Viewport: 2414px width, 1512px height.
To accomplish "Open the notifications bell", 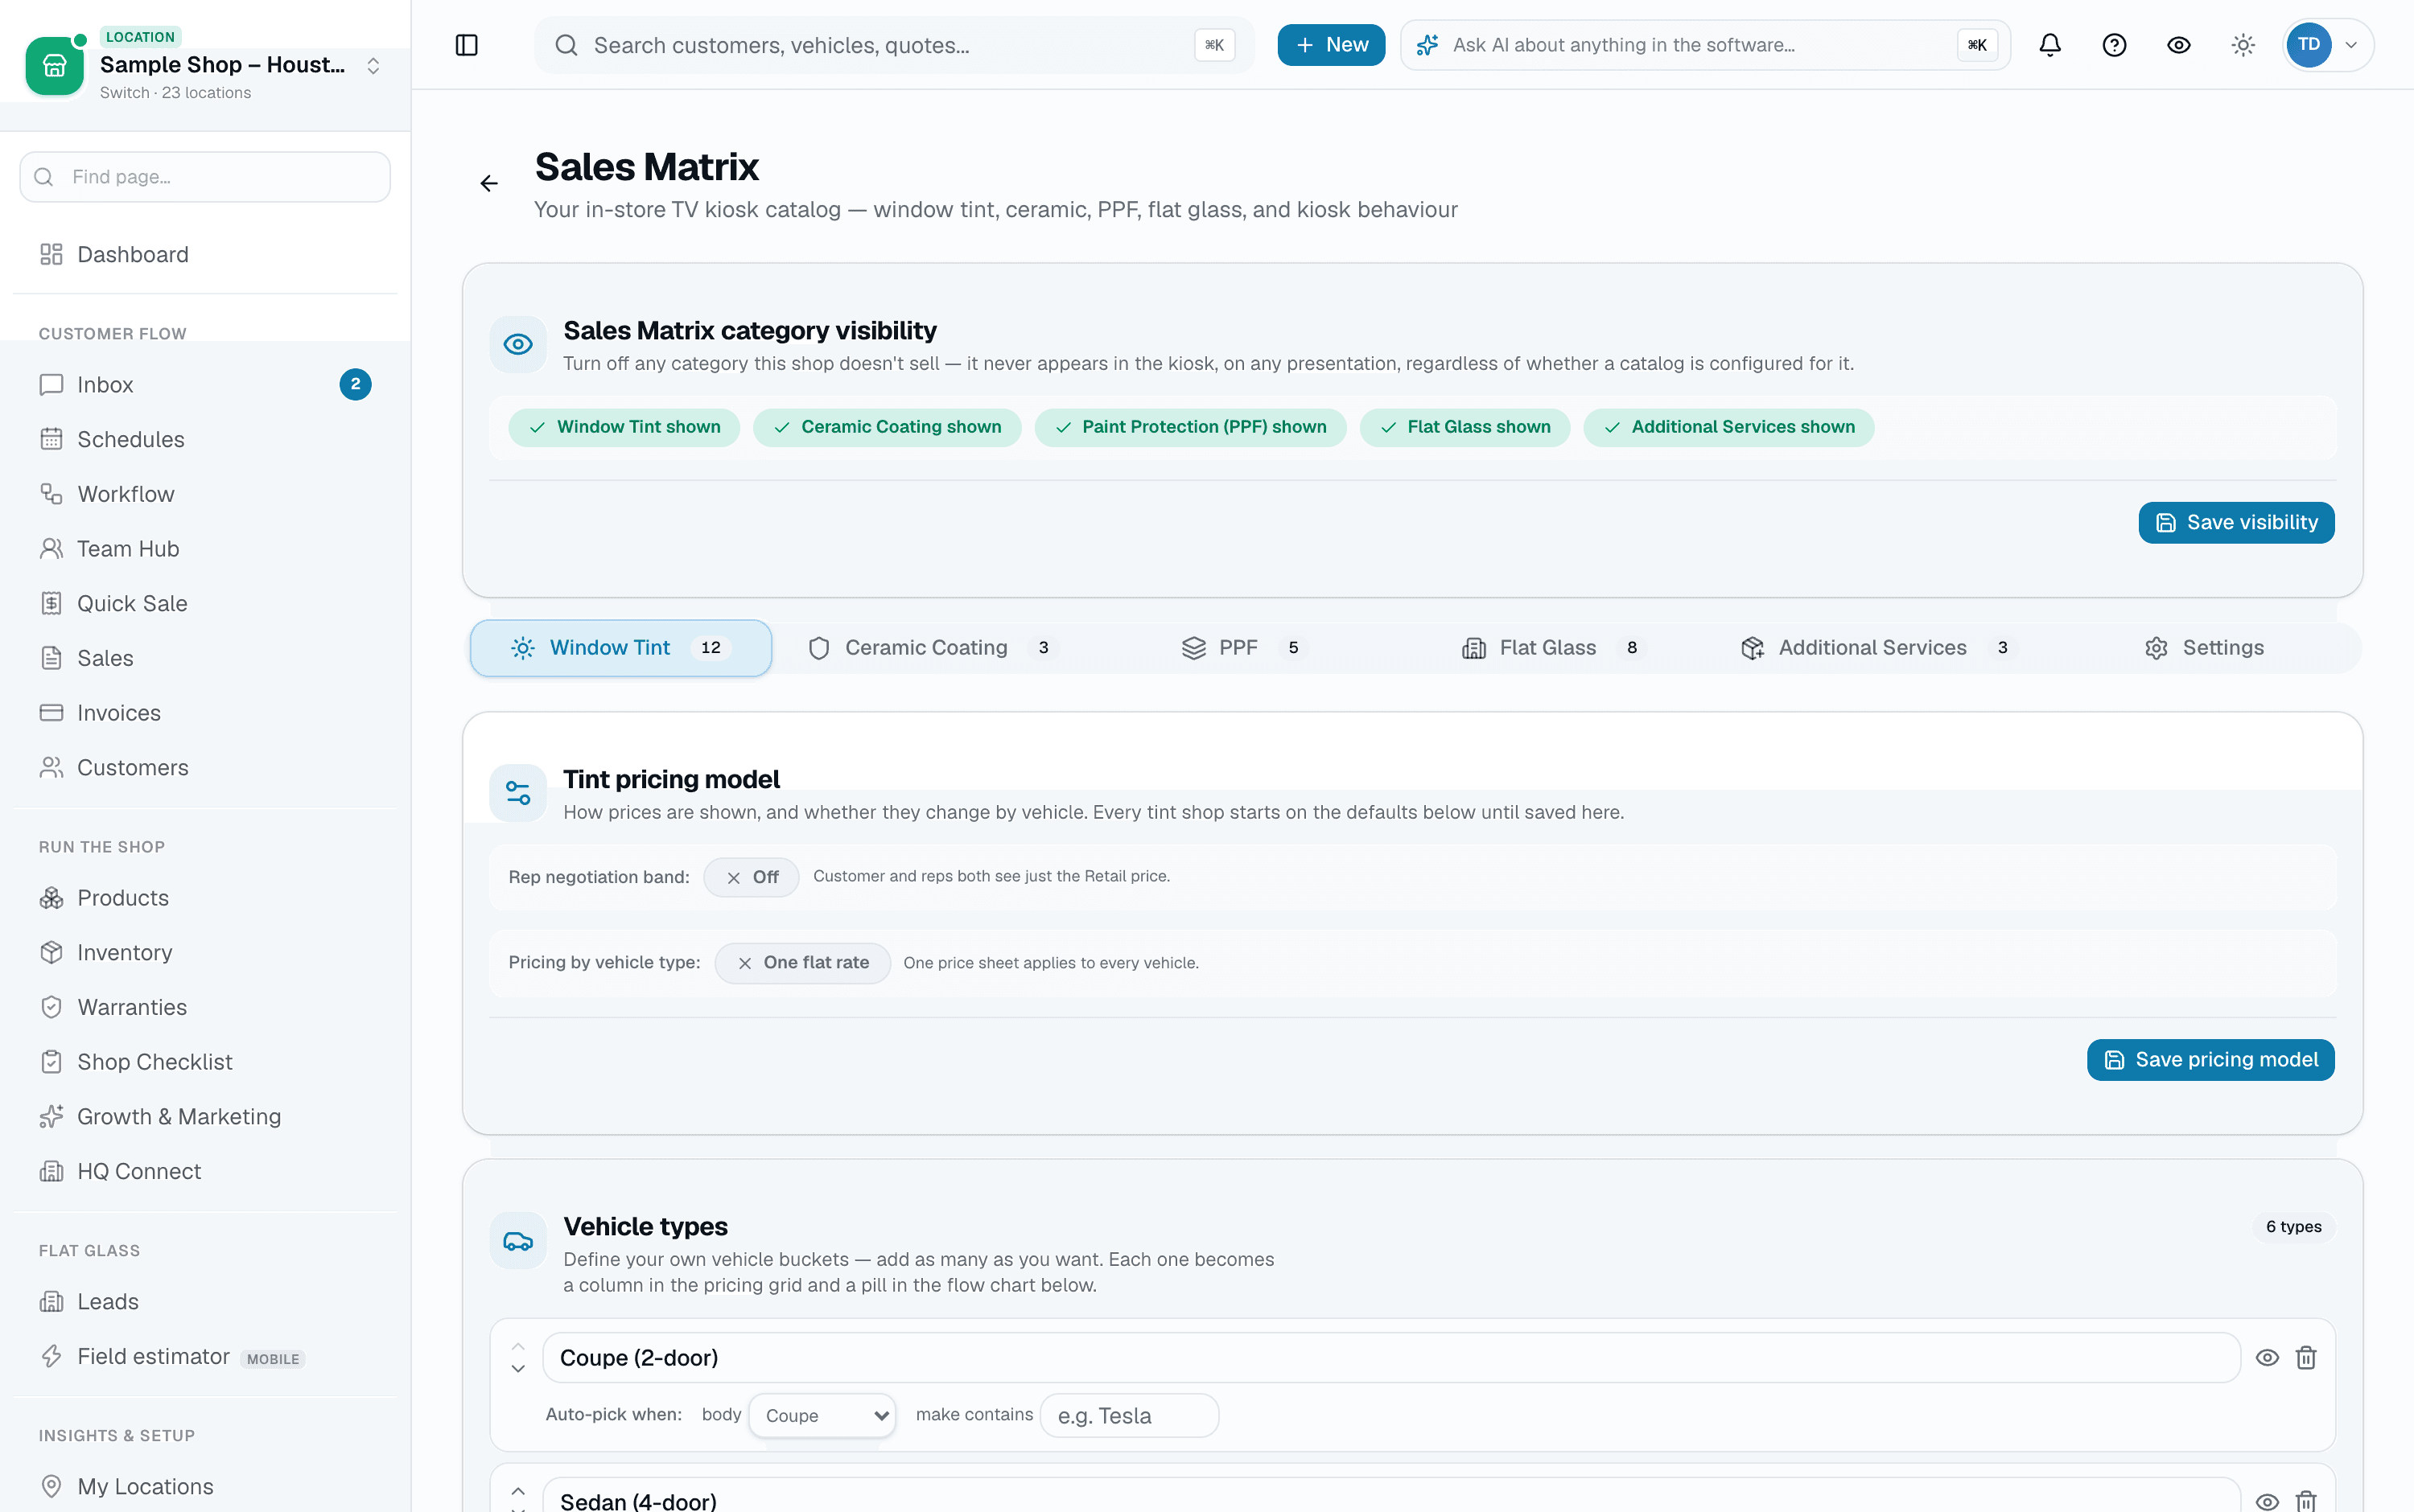I will point(2049,45).
